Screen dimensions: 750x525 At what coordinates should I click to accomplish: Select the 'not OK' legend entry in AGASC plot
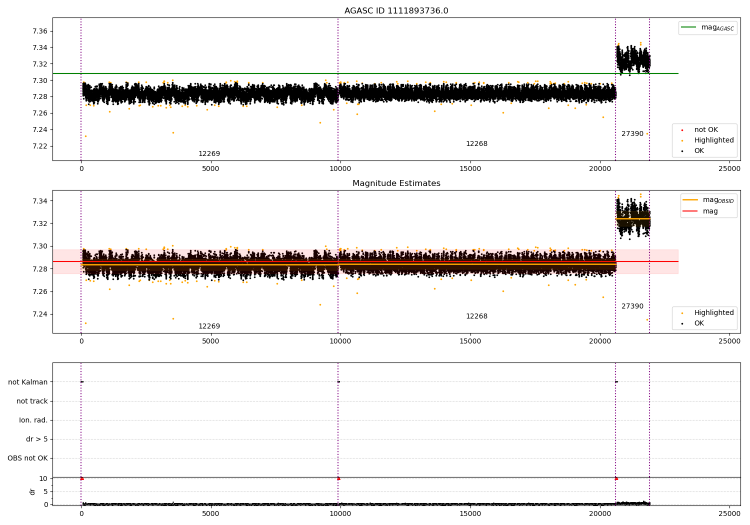(x=705, y=129)
